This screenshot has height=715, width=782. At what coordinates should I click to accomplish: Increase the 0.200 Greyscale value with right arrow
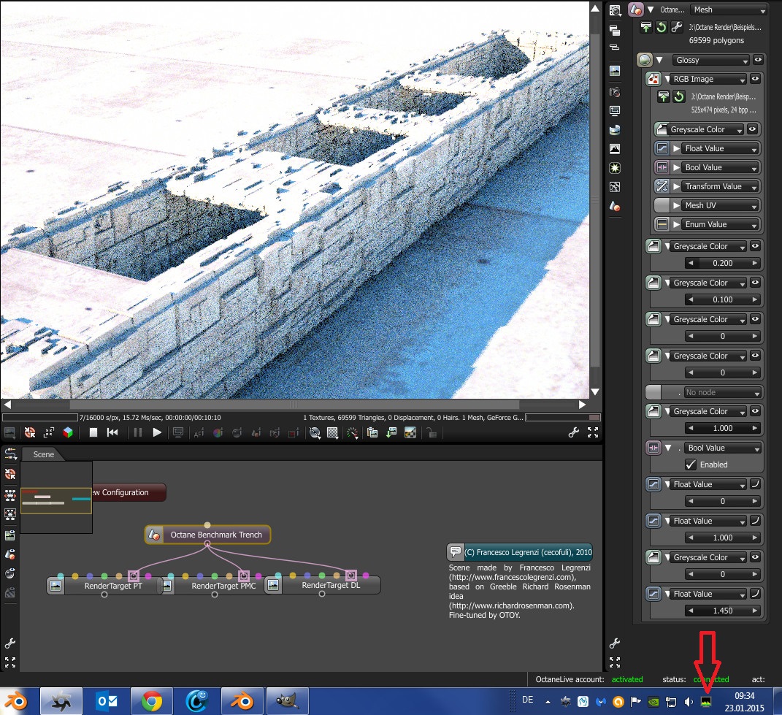(x=754, y=263)
